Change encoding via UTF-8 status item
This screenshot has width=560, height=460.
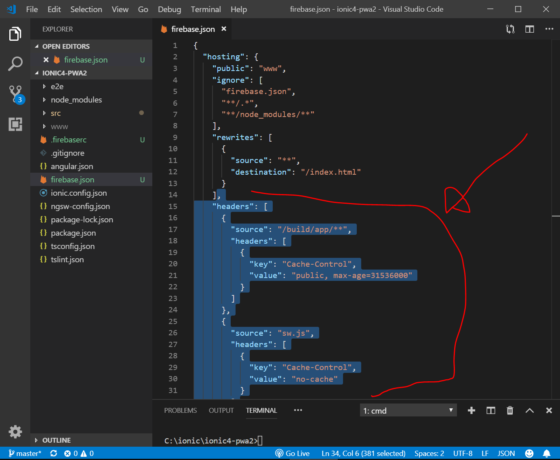[x=463, y=454]
